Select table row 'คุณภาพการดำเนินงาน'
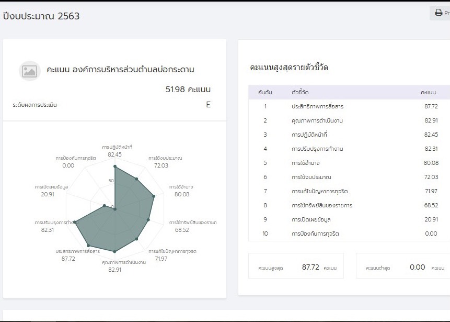Image resolution: width=450 pixels, height=322 pixels. coord(349,120)
